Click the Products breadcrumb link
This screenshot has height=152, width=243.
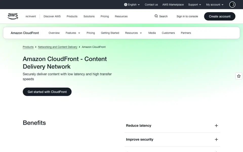[28, 47]
